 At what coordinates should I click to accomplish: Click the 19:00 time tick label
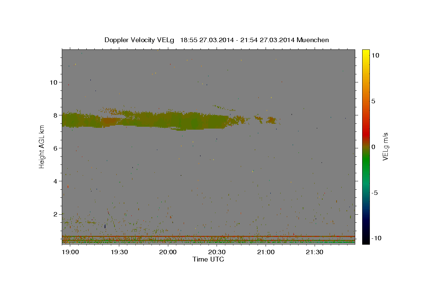click(71, 252)
